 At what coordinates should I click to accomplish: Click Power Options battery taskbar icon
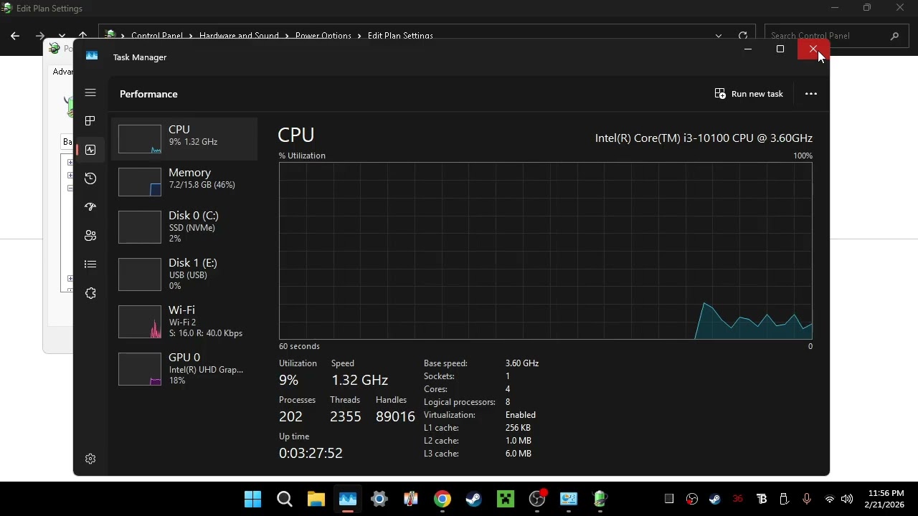[x=600, y=499]
